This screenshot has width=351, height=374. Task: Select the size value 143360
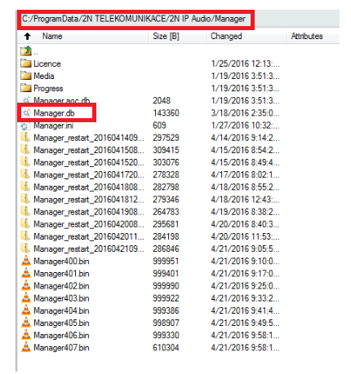click(166, 112)
